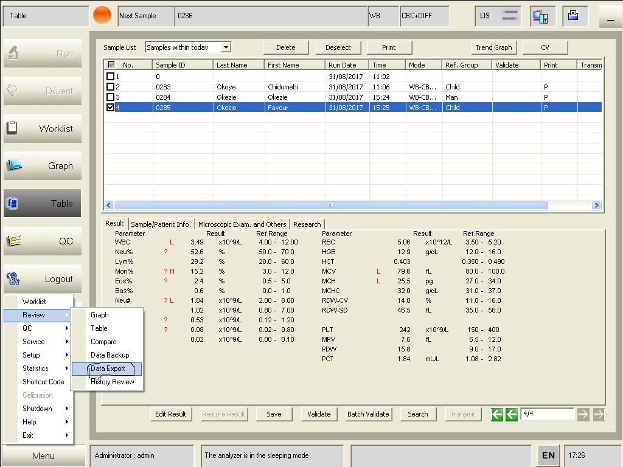
Task: Click the Search button
Action: pos(417,414)
